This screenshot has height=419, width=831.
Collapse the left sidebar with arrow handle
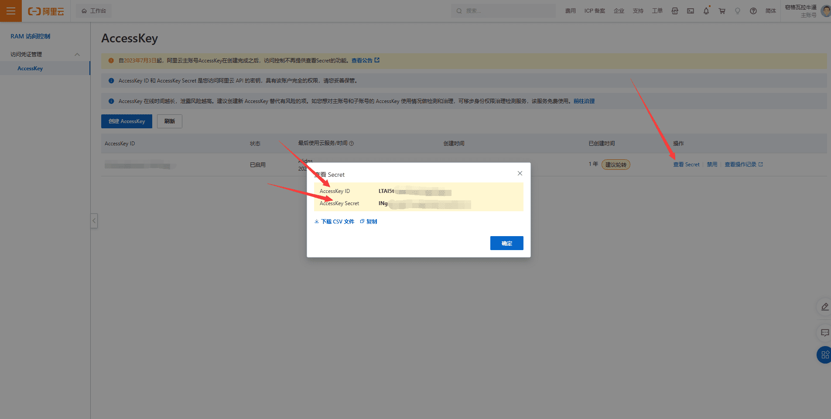94,220
